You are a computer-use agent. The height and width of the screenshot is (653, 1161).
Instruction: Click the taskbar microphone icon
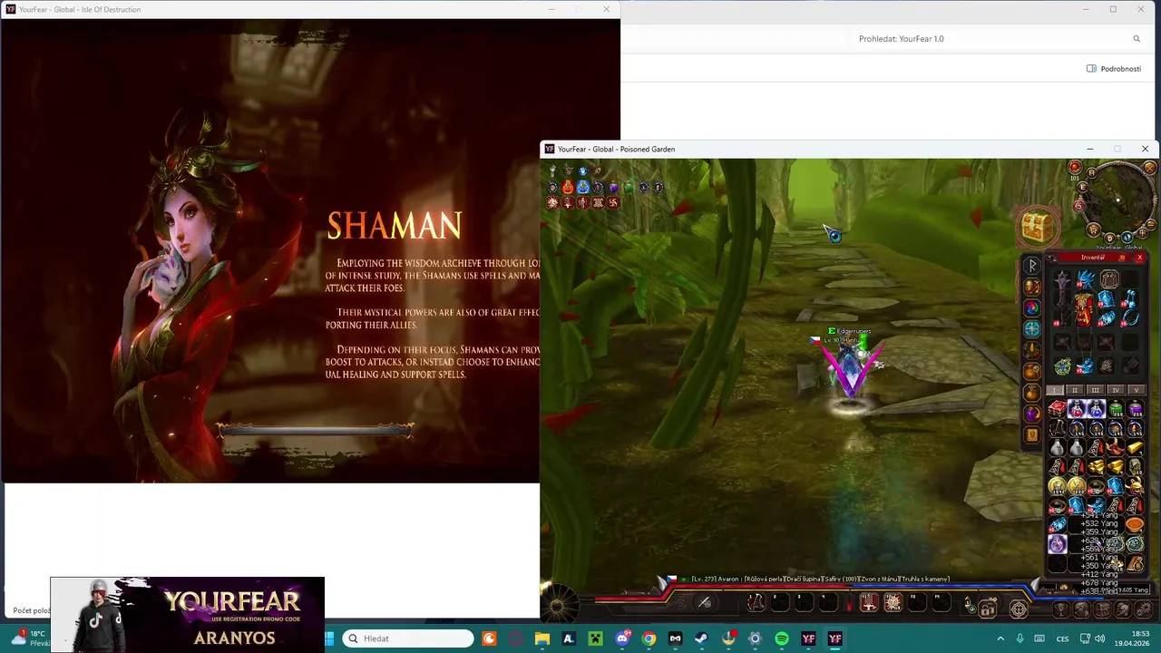(x=1020, y=638)
